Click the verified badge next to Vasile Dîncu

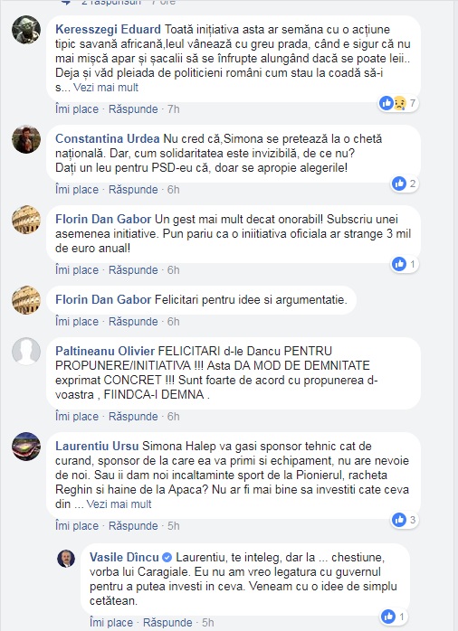[167, 558]
